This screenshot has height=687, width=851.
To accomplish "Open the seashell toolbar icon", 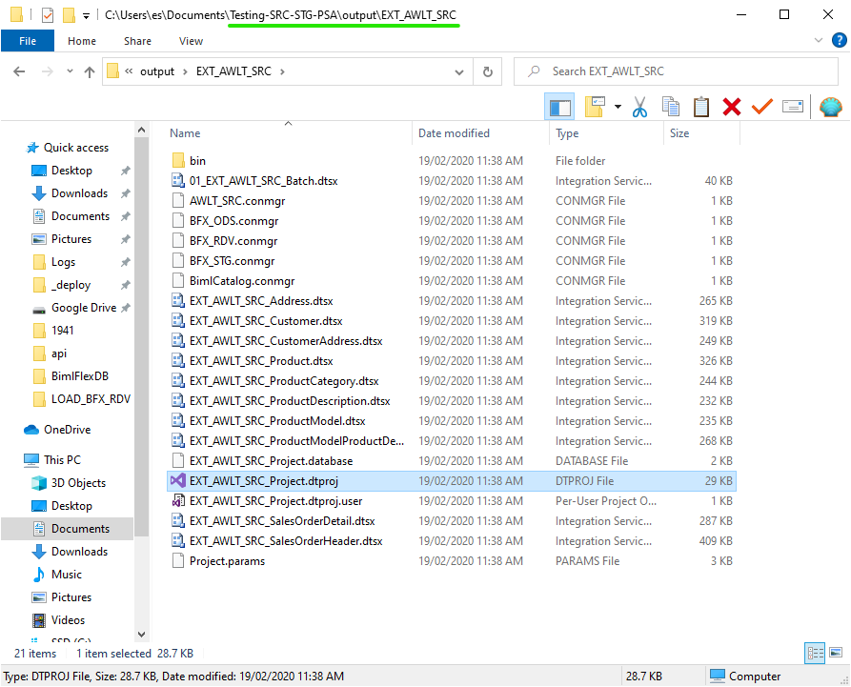I will pos(830,107).
